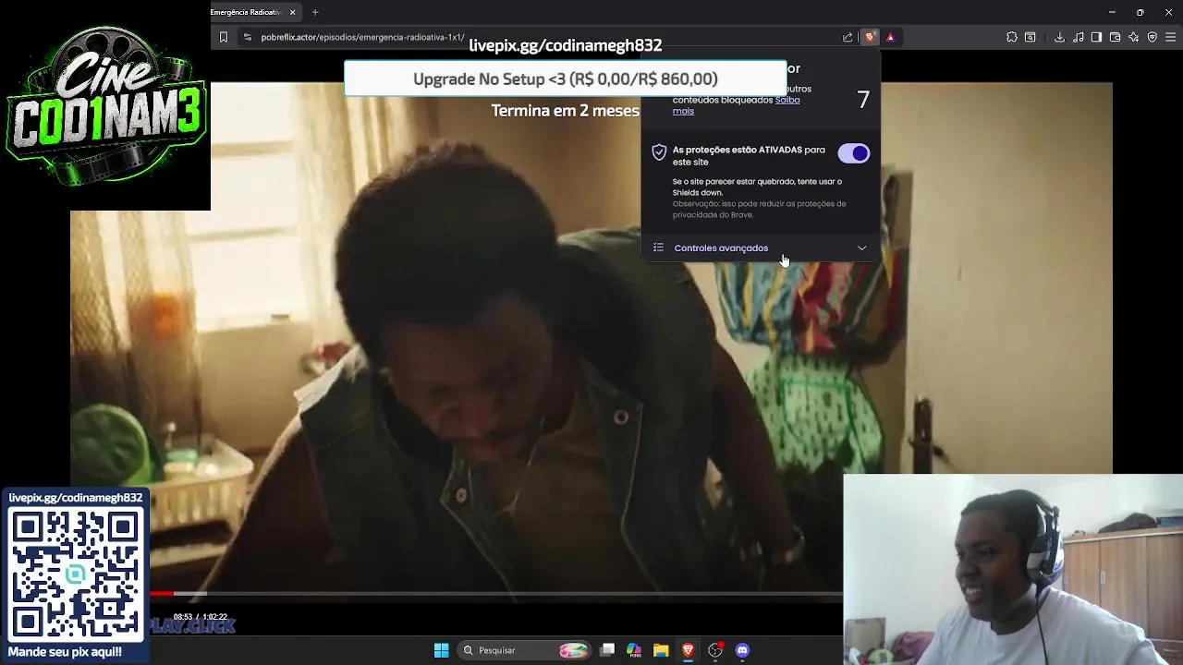This screenshot has height=665, width=1183.
Task: Seek on the video progress bar
Action: [496, 594]
